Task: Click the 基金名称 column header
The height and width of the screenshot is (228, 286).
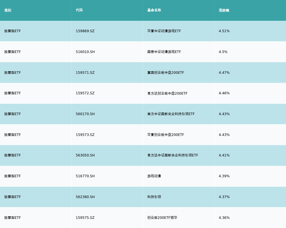Action: tap(154, 10)
